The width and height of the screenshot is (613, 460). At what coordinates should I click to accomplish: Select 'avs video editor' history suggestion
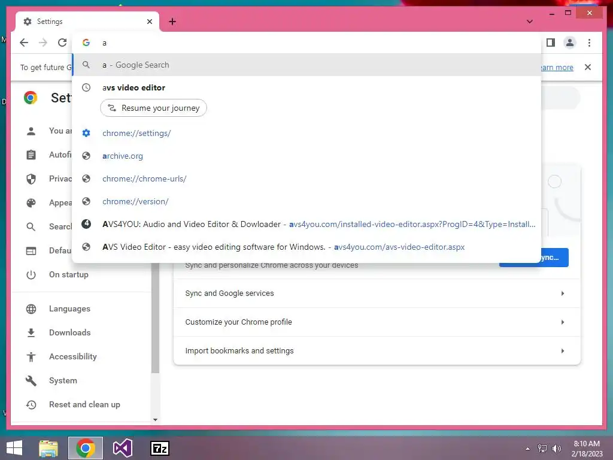click(x=307, y=87)
